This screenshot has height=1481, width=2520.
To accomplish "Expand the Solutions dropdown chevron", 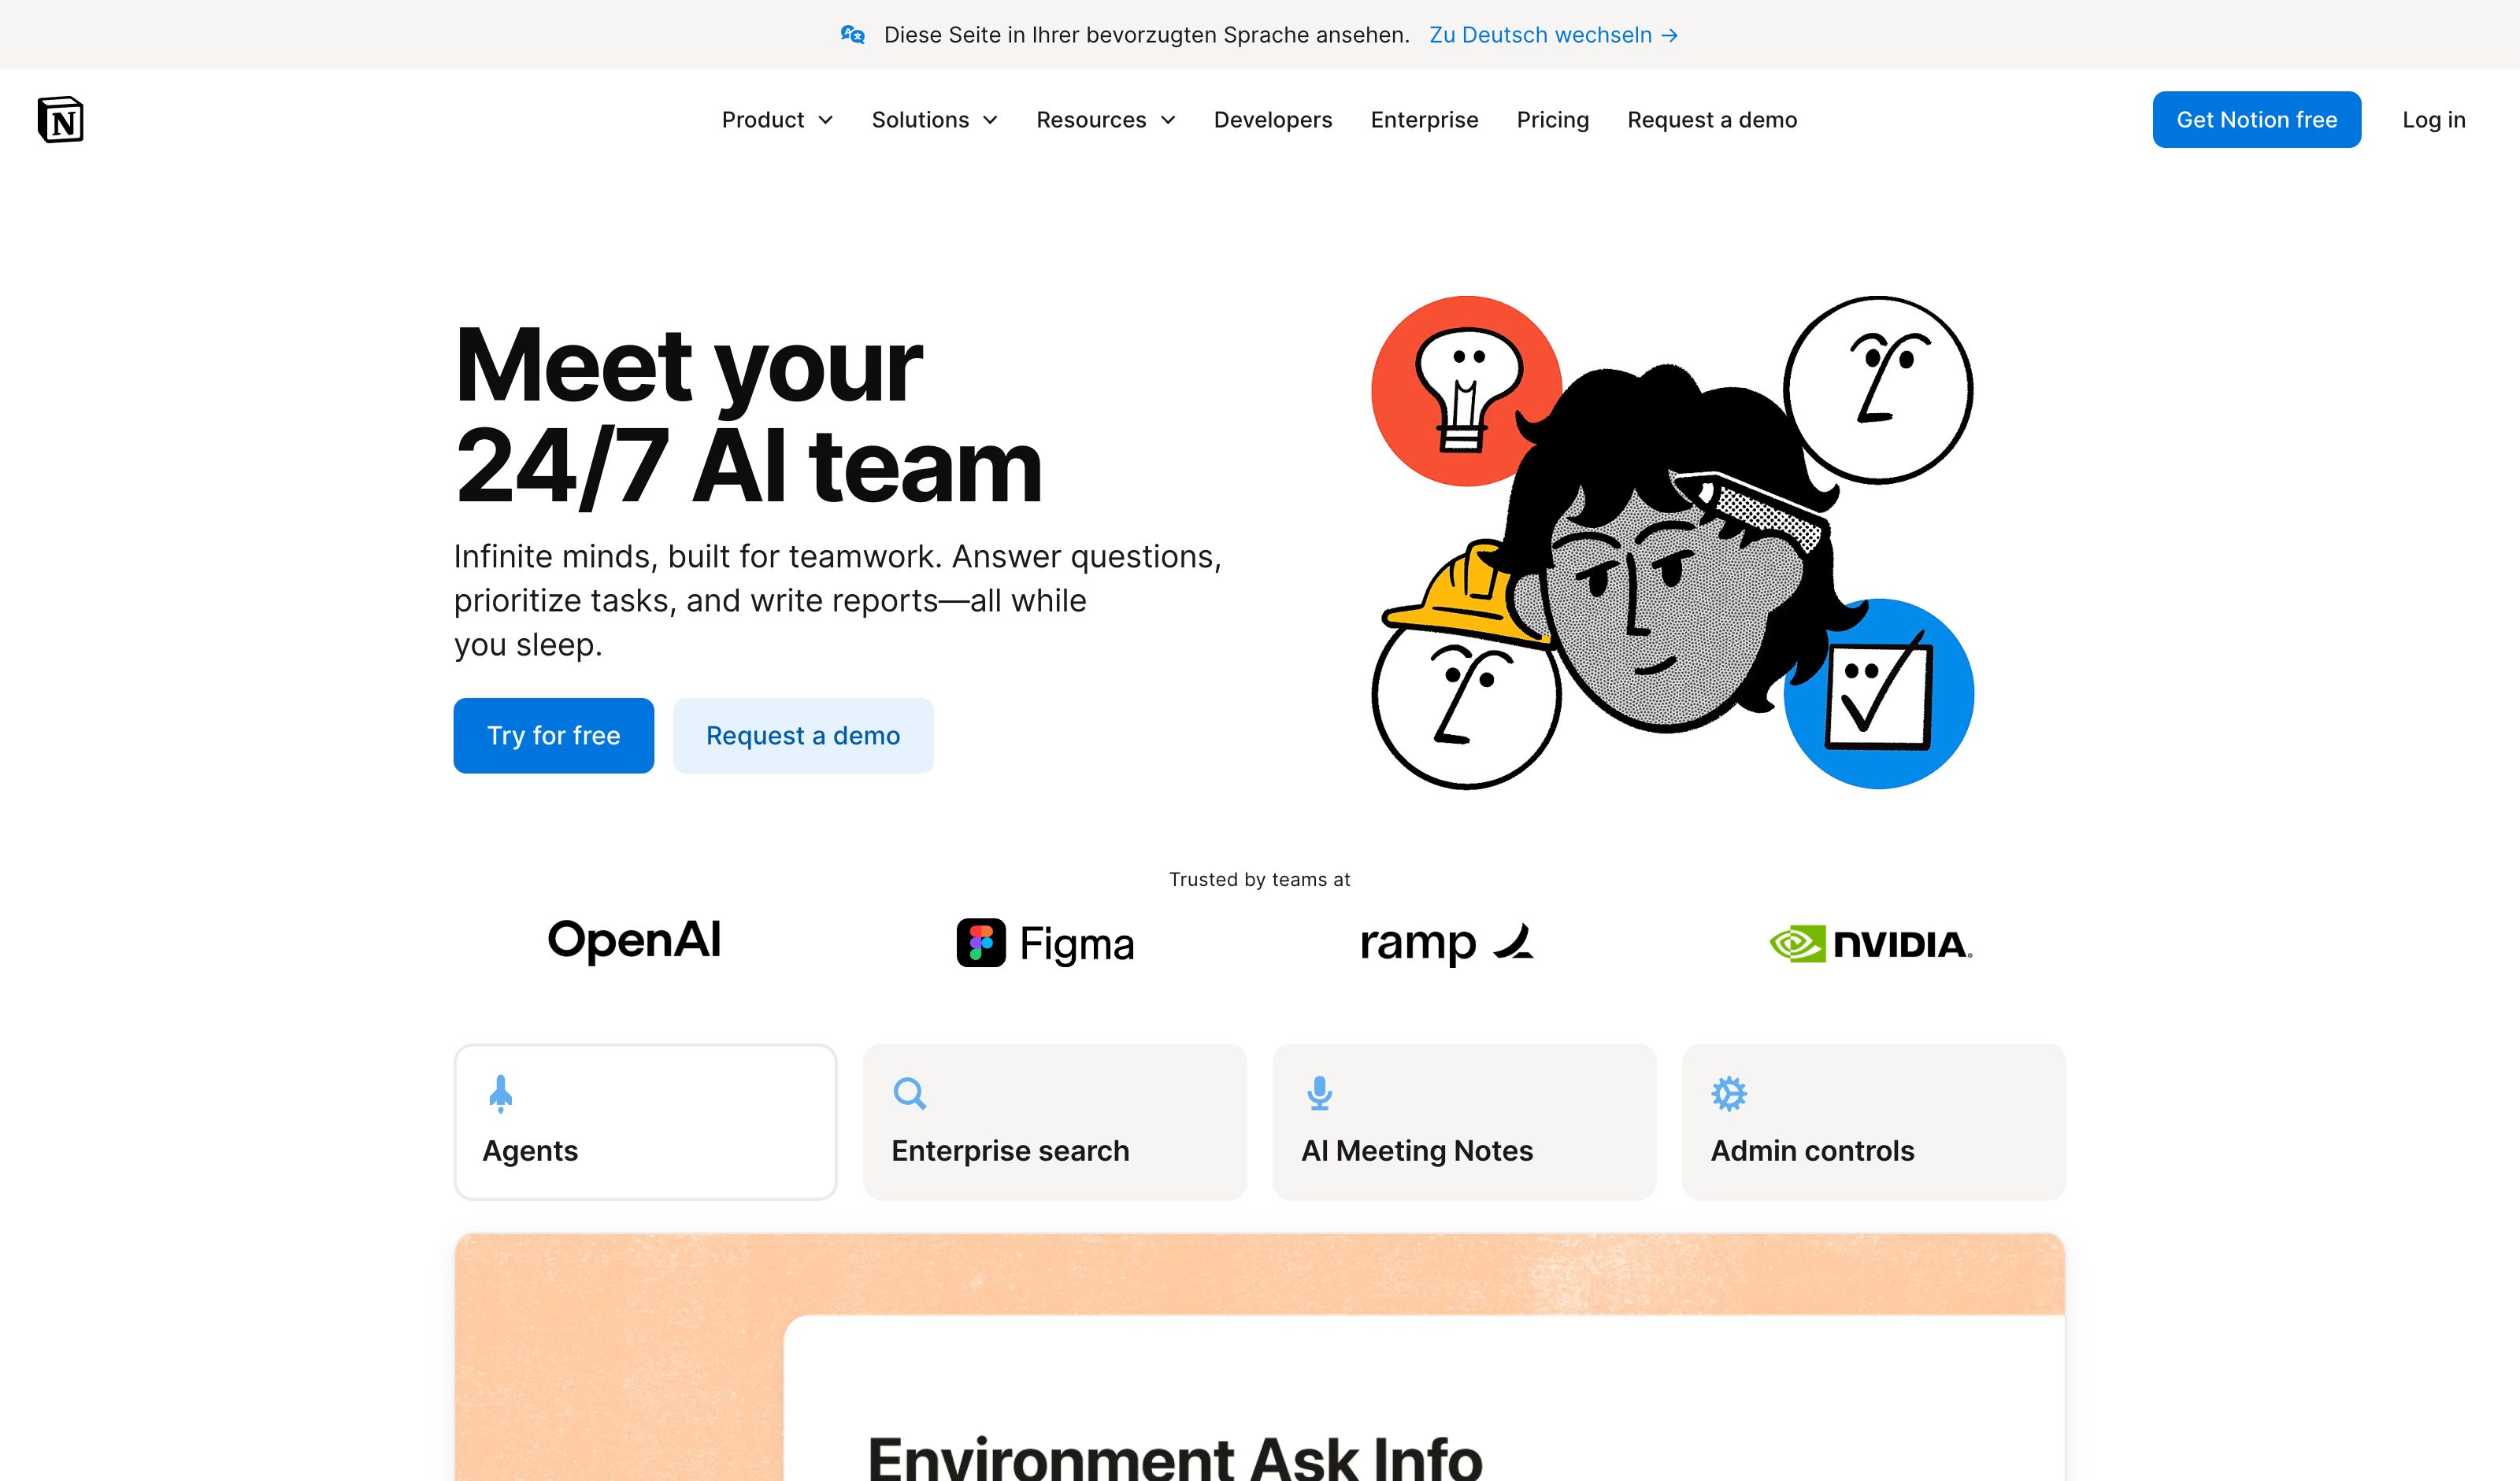I will click(x=991, y=120).
